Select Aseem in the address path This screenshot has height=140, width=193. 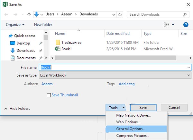coord(67,14)
